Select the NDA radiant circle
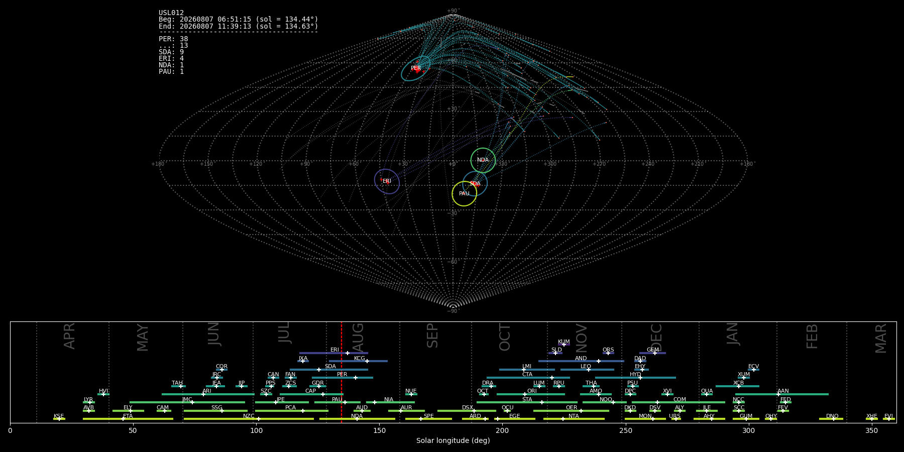 [x=483, y=160]
